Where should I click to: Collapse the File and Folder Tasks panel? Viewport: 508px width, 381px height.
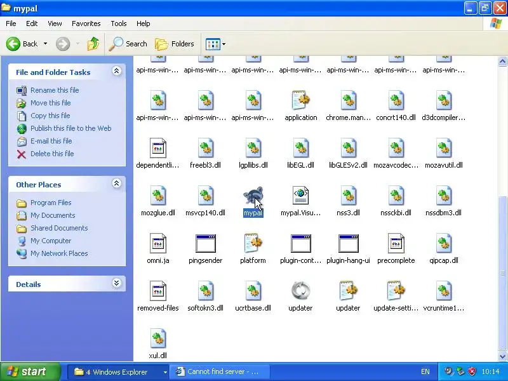click(x=116, y=71)
